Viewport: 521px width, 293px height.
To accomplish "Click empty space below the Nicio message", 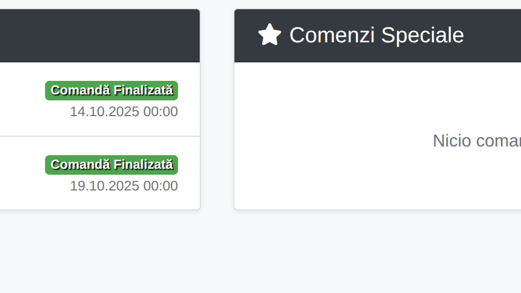I will [380, 184].
